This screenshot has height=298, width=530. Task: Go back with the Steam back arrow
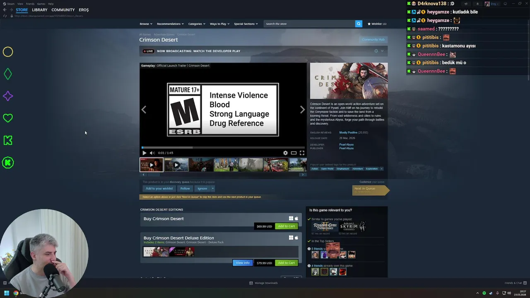click(5, 10)
